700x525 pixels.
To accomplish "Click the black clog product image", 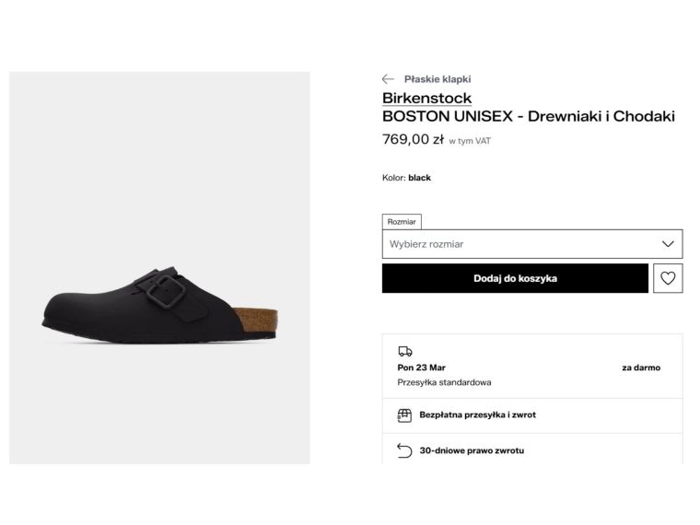I will 159,304.
